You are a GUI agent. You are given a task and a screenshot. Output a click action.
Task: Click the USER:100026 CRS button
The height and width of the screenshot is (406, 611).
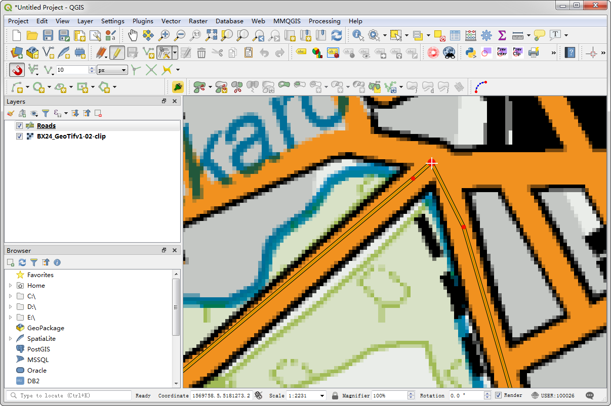click(x=553, y=395)
